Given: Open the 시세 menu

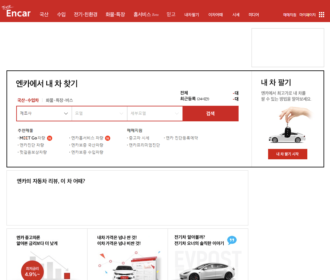Looking at the screenshot, I should pos(236,15).
